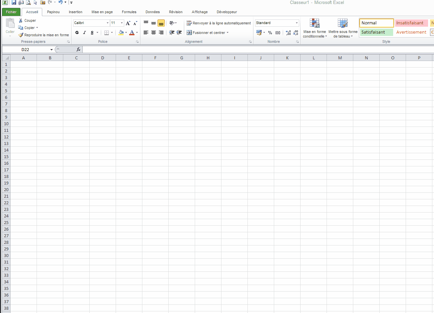Toggle italic formatting with the I button

tap(84, 33)
